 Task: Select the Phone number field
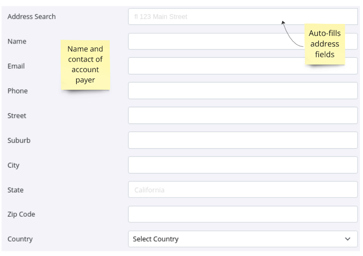243,91
